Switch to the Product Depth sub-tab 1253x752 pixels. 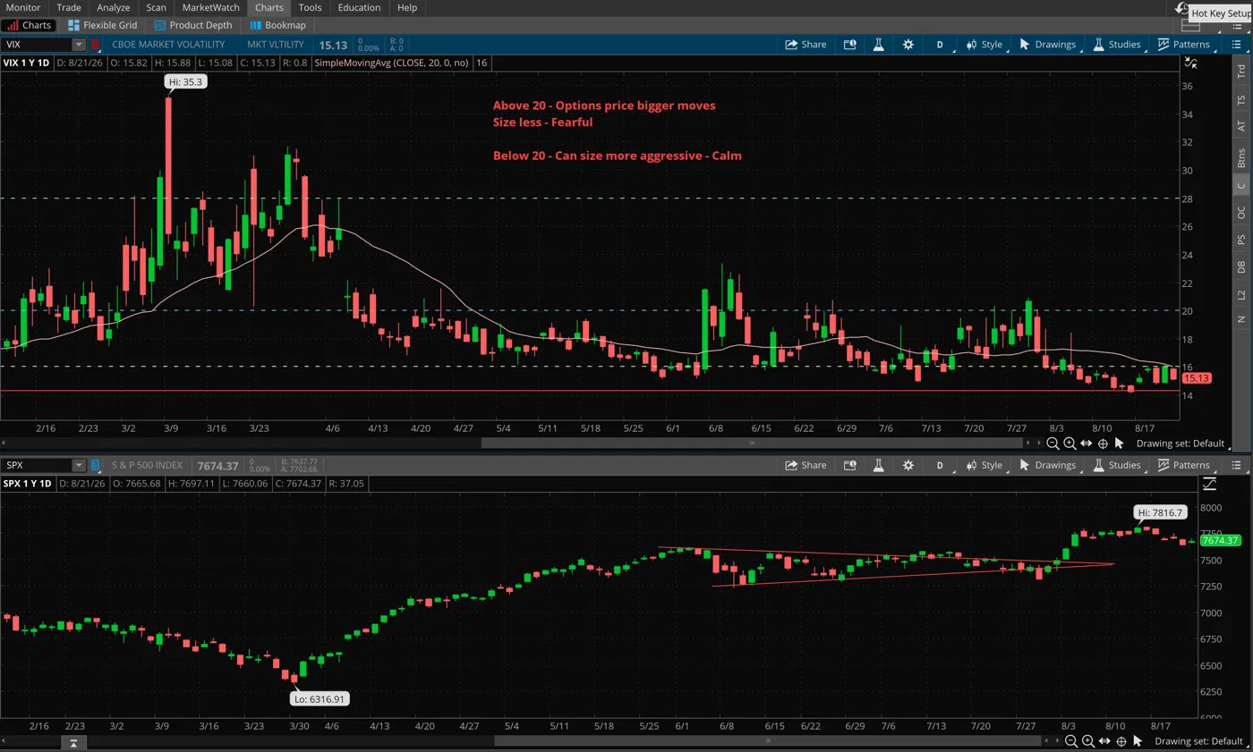coord(192,25)
